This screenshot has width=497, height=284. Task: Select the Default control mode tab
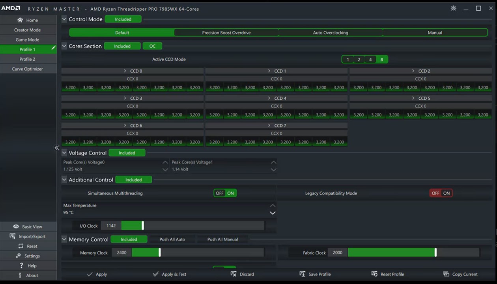pos(122,33)
